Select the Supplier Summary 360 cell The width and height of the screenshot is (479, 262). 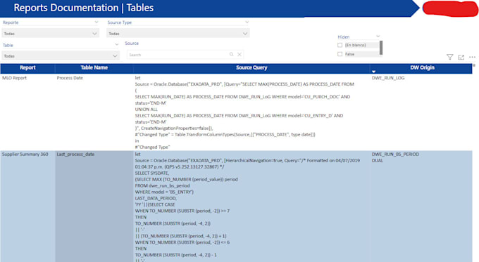(25, 154)
